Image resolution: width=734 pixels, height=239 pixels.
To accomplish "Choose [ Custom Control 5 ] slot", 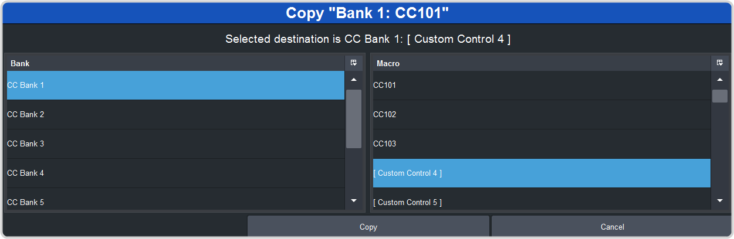I will [x=542, y=202].
